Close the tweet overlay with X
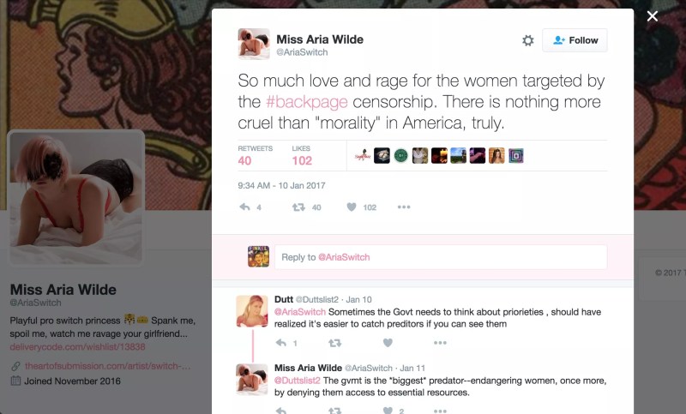The image size is (686, 414). coord(653,16)
